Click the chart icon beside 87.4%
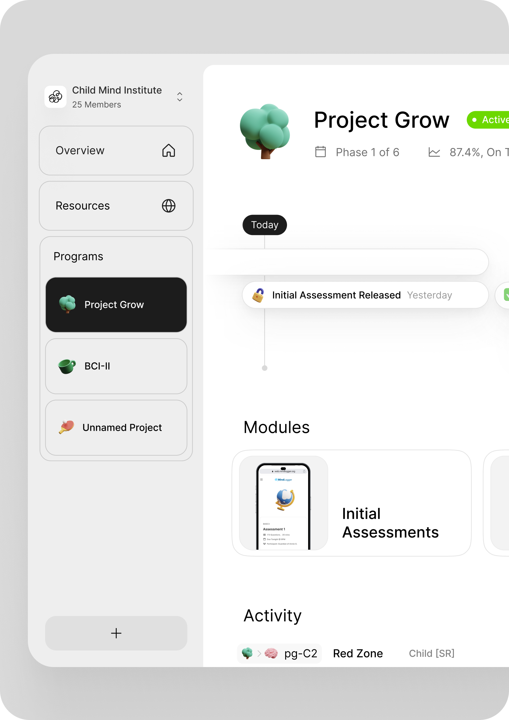This screenshot has width=509, height=720. [x=434, y=152]
